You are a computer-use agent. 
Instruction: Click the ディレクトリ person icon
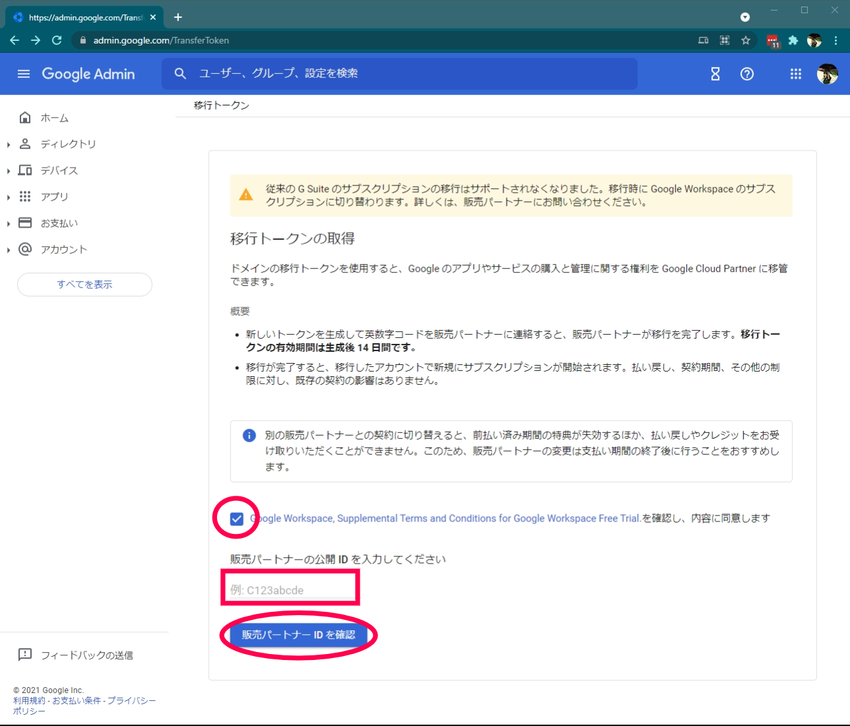click(x=25, y=144)
